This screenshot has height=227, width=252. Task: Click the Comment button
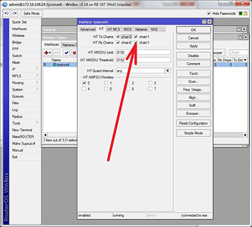point(193,64)
